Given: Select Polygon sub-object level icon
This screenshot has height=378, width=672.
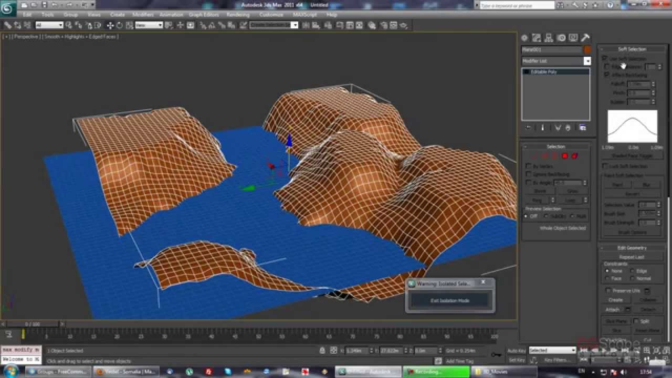Looking at the screenshot, I should (565, 156).
